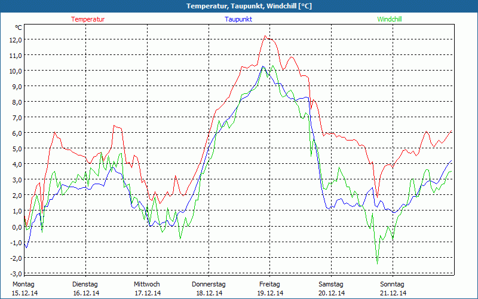Screen dimensions: 478x299
Task: Click the '11,0' y-axis value
Action: click(x=16, y=55)
